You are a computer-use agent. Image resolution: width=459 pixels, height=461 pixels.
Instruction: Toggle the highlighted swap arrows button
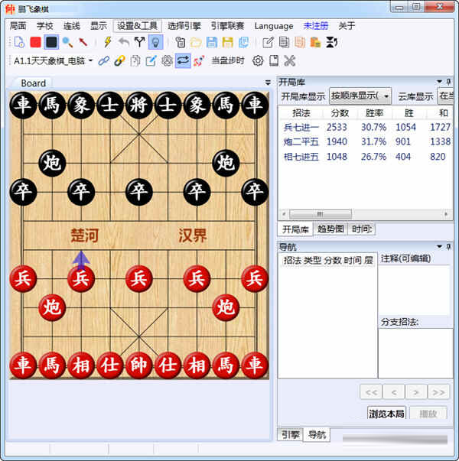(x=183, y=60)
